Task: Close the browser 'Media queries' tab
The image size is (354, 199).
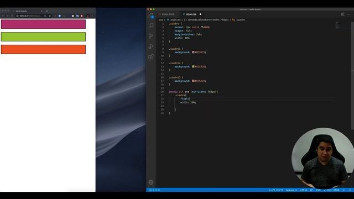Action: (x=41, y=11)
